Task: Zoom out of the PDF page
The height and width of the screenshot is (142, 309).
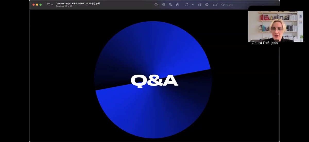Action: click(164, 5)
